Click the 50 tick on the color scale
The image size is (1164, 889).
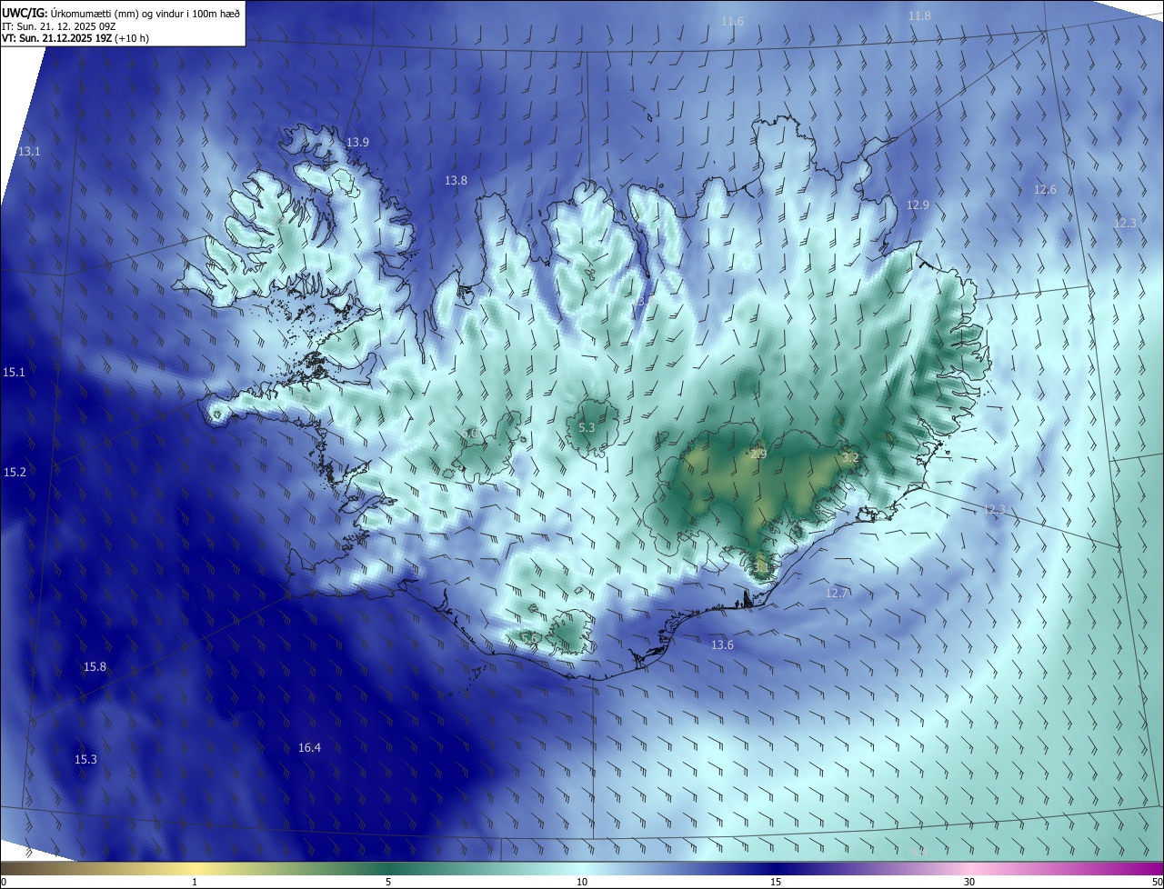point(1157,882)
